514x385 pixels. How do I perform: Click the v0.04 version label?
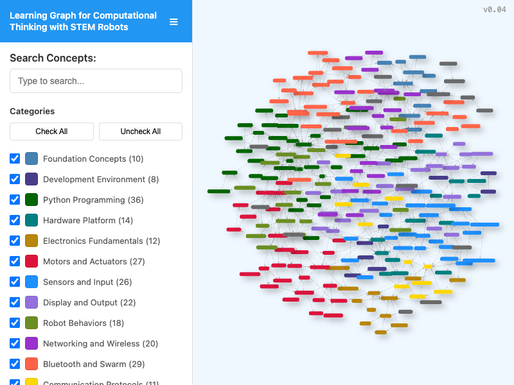pos(494,10)
